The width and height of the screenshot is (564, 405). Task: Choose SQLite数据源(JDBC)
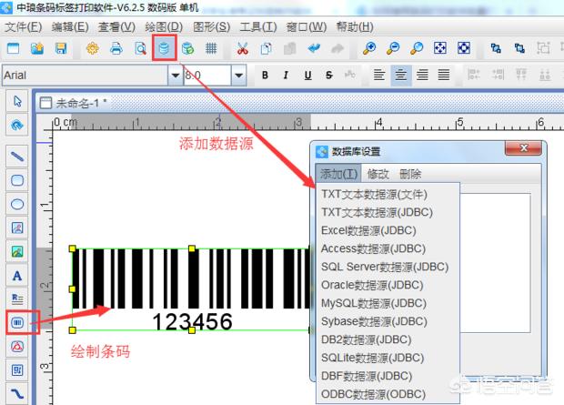click(388, 358)
